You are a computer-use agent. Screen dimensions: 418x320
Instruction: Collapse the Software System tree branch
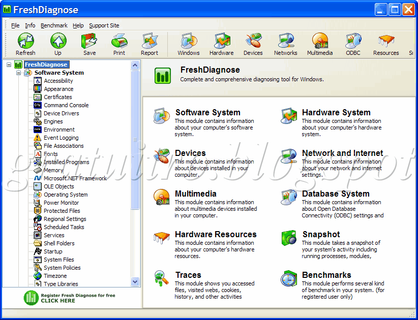(18, 73)
